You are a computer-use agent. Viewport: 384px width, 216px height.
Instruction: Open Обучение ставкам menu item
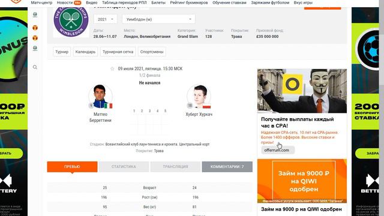point(229,2)
